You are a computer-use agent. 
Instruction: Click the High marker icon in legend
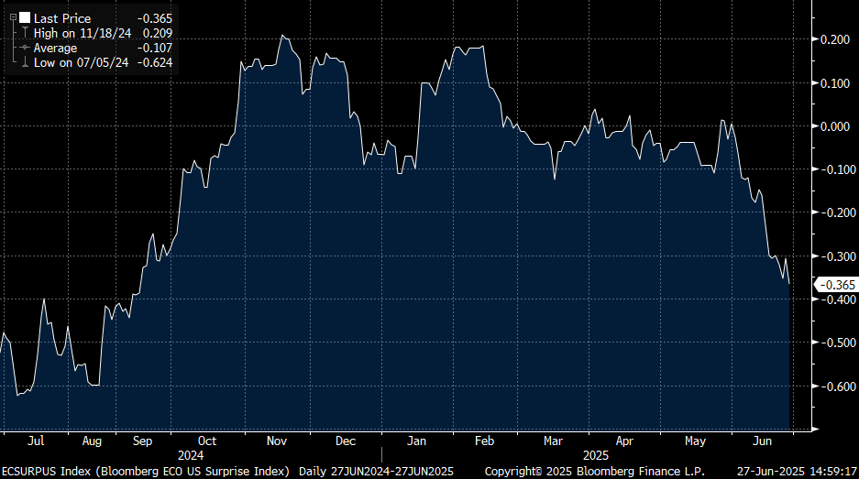tap(24, 33)
